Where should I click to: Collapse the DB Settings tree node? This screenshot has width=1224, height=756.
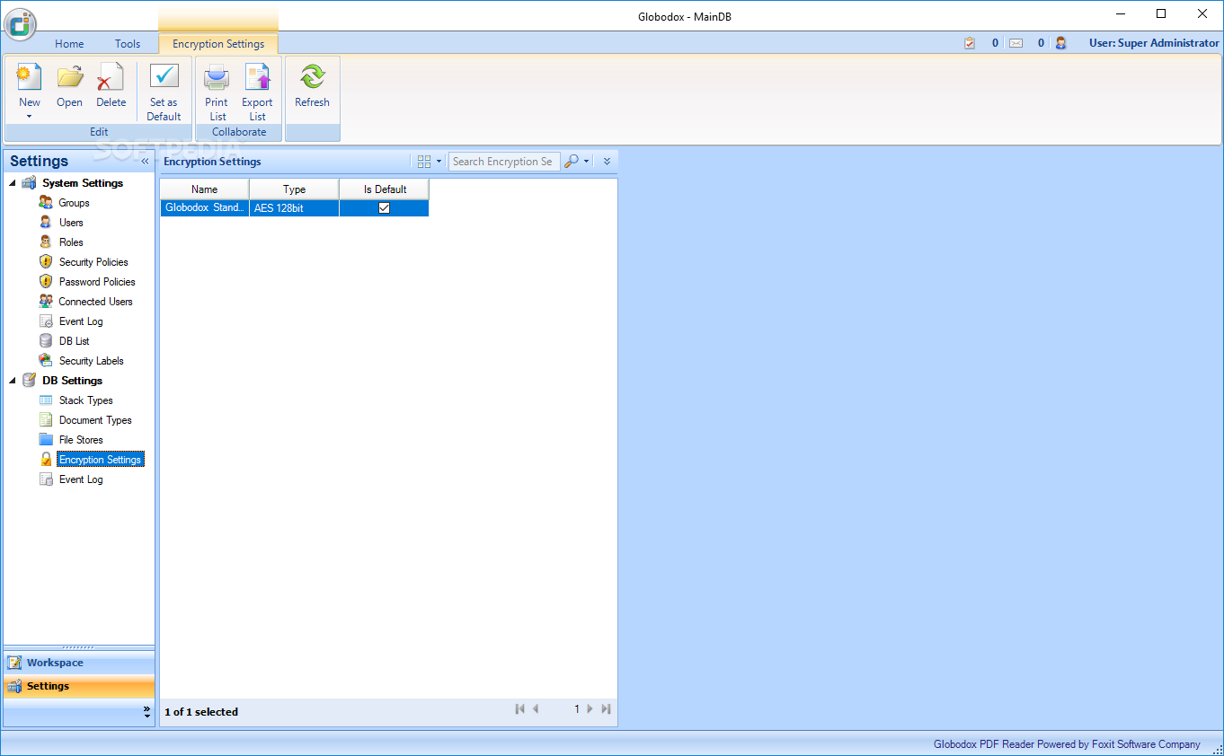point(13,381)
